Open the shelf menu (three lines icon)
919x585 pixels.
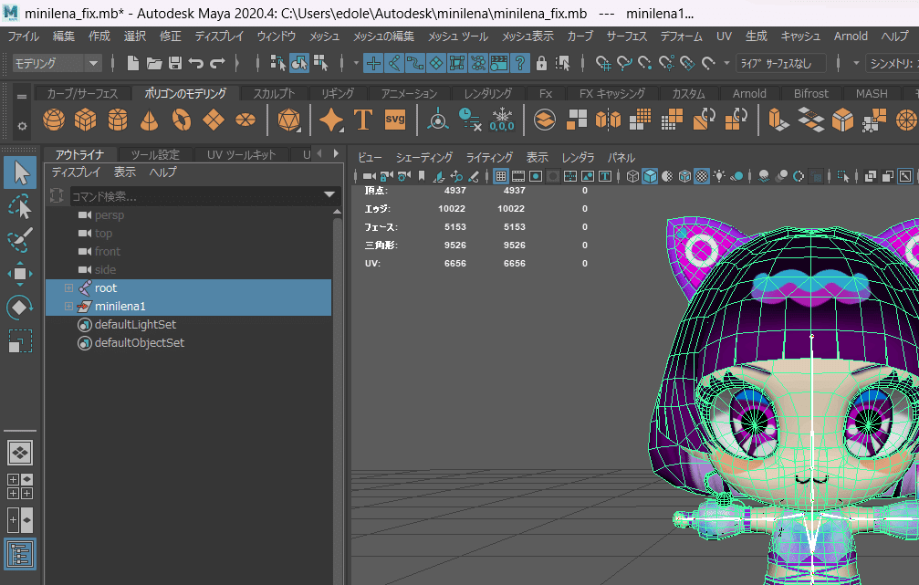(22, 97)
